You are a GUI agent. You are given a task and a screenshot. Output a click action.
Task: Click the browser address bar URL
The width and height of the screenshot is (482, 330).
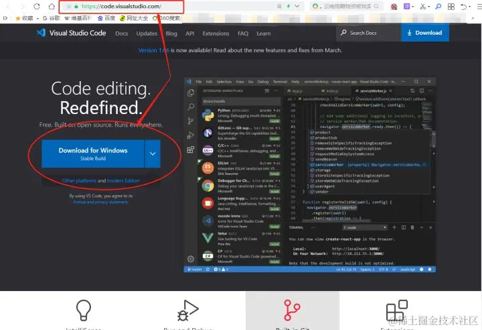[121, 6]
